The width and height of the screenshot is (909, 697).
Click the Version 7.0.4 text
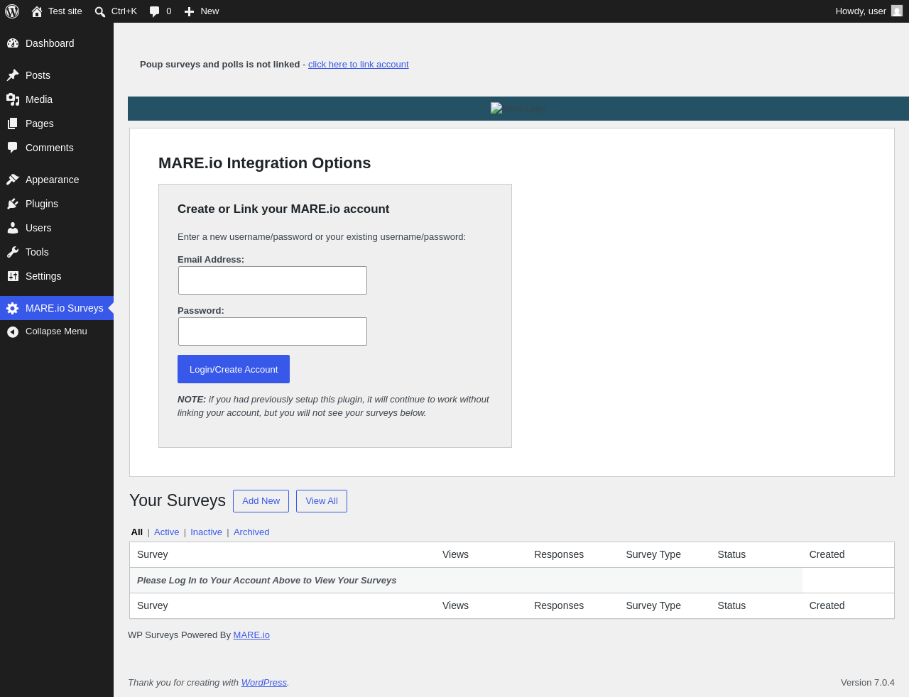click(868, 683)
